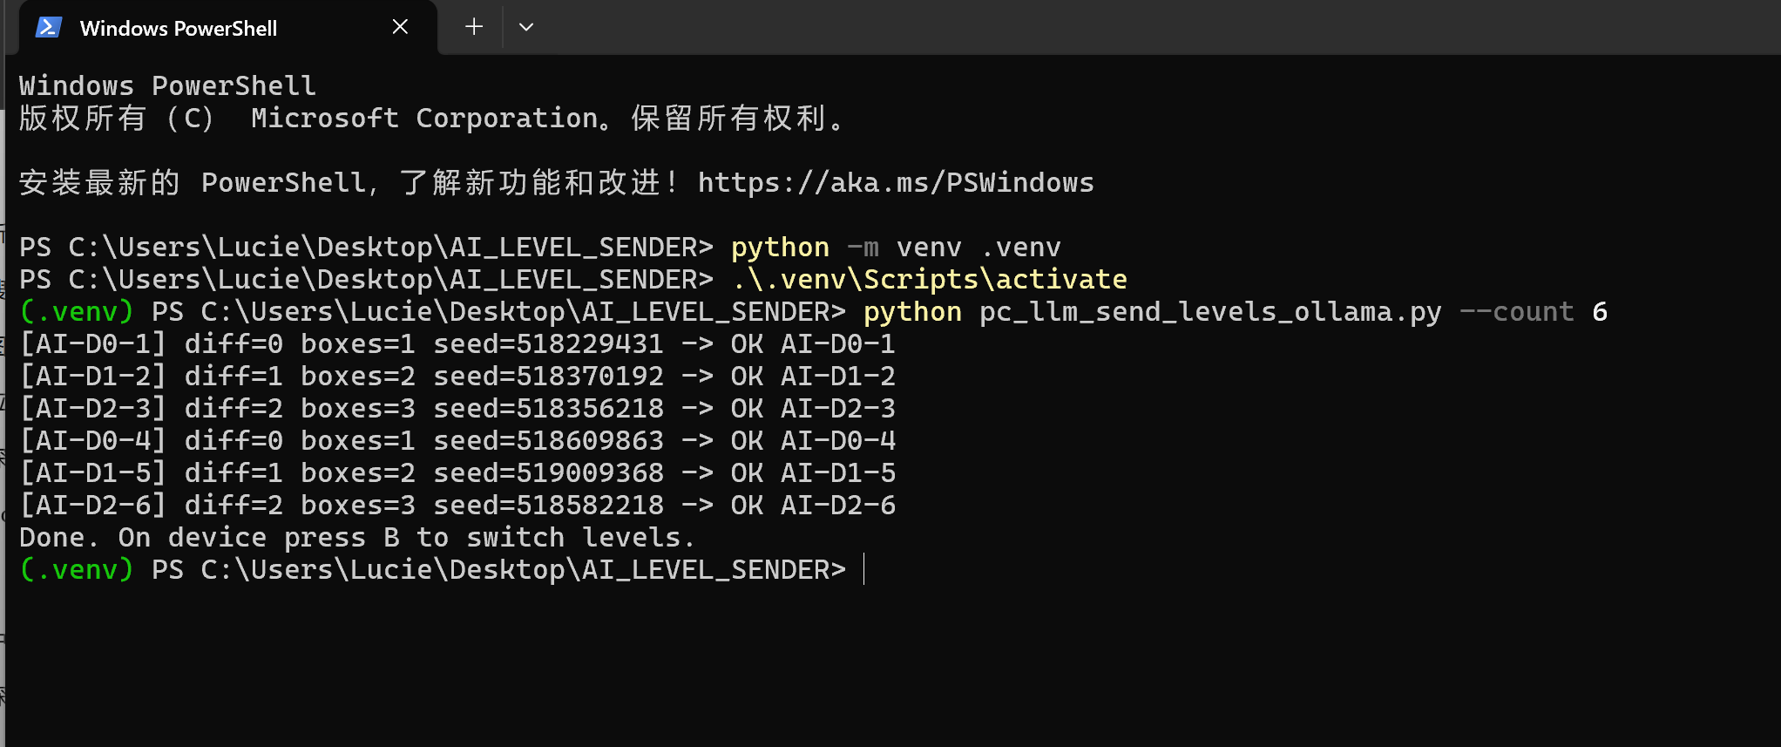Click the blinking cursor at the last prompt
The width and height of the screenshot is (1781, 747).
pos(863,569)
